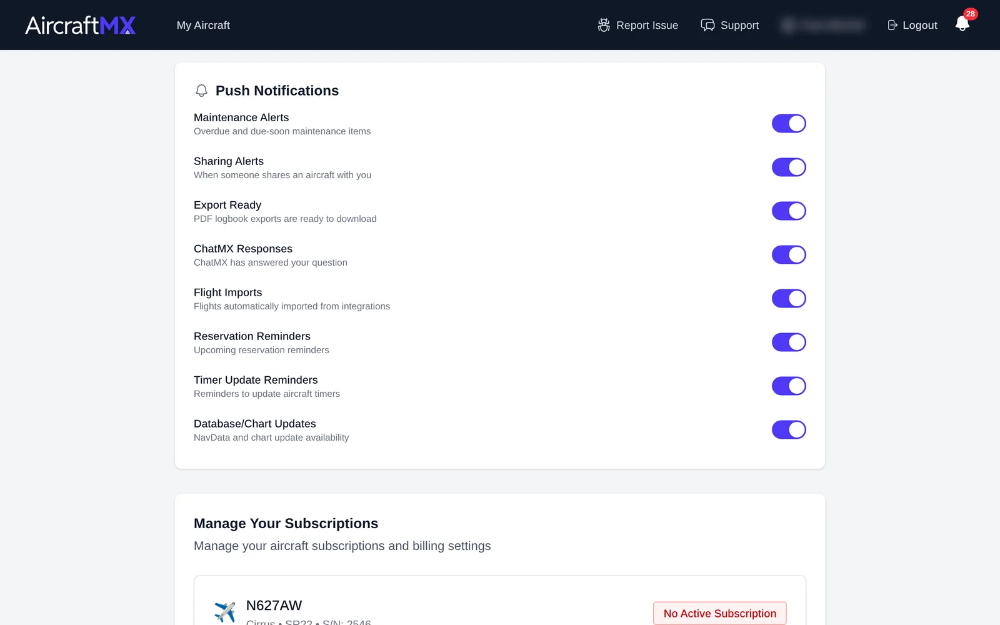The image size is (1000, 625).
Task: Click the Push Notifications heading
Action: pos(277,91)
